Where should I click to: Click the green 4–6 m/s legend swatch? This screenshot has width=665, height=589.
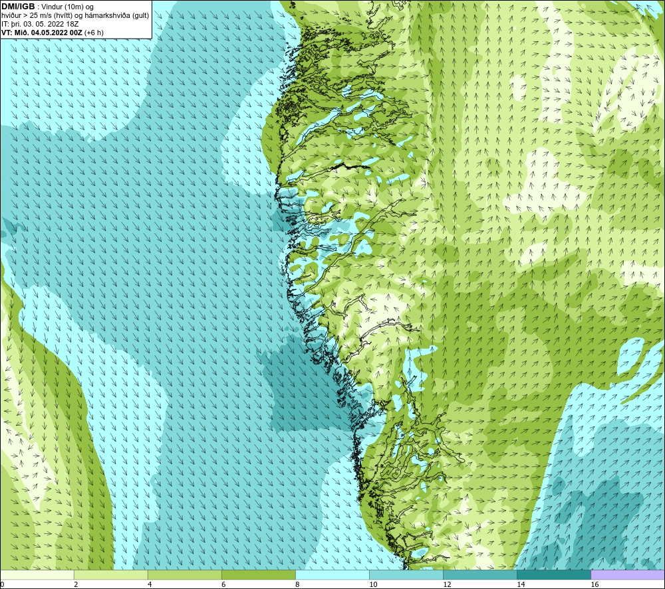[185, 574]
